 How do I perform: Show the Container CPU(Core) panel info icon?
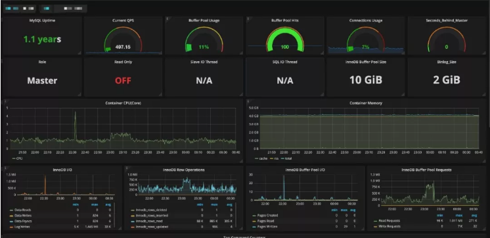point(5,102)
